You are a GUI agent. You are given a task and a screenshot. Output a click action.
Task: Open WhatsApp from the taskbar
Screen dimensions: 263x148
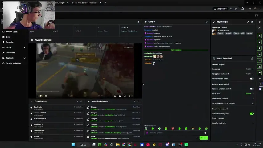point(186,145)
